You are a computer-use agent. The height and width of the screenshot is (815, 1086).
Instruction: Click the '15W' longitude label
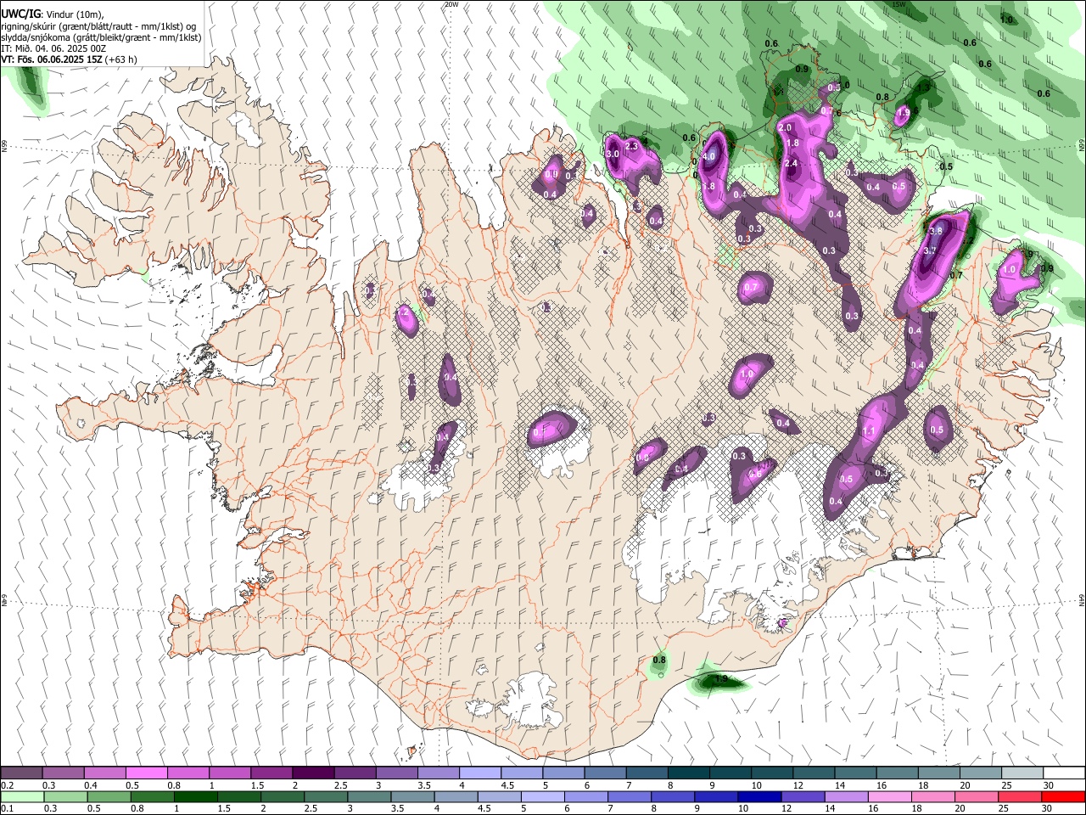coord(898,4)
